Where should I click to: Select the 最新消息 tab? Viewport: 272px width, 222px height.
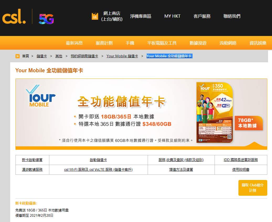click(74, 43)
